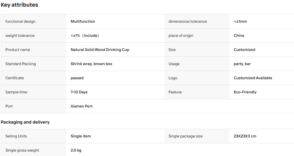The height and width of the screenshot is (156, 294).
Task: Click the 2.0 kg gross weight value
Action: coord(76,150)
